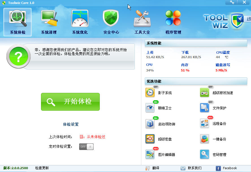Click the 超级密盘 label
Screen dimensions: 251x172
(x=165, y=139)
